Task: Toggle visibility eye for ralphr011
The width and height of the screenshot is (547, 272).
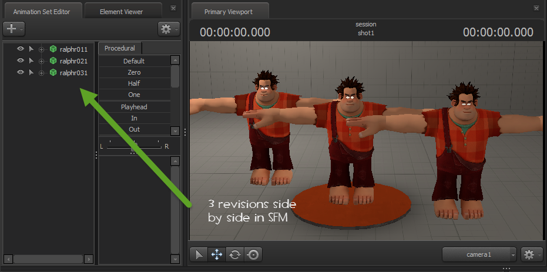Action: click(21, 49)
